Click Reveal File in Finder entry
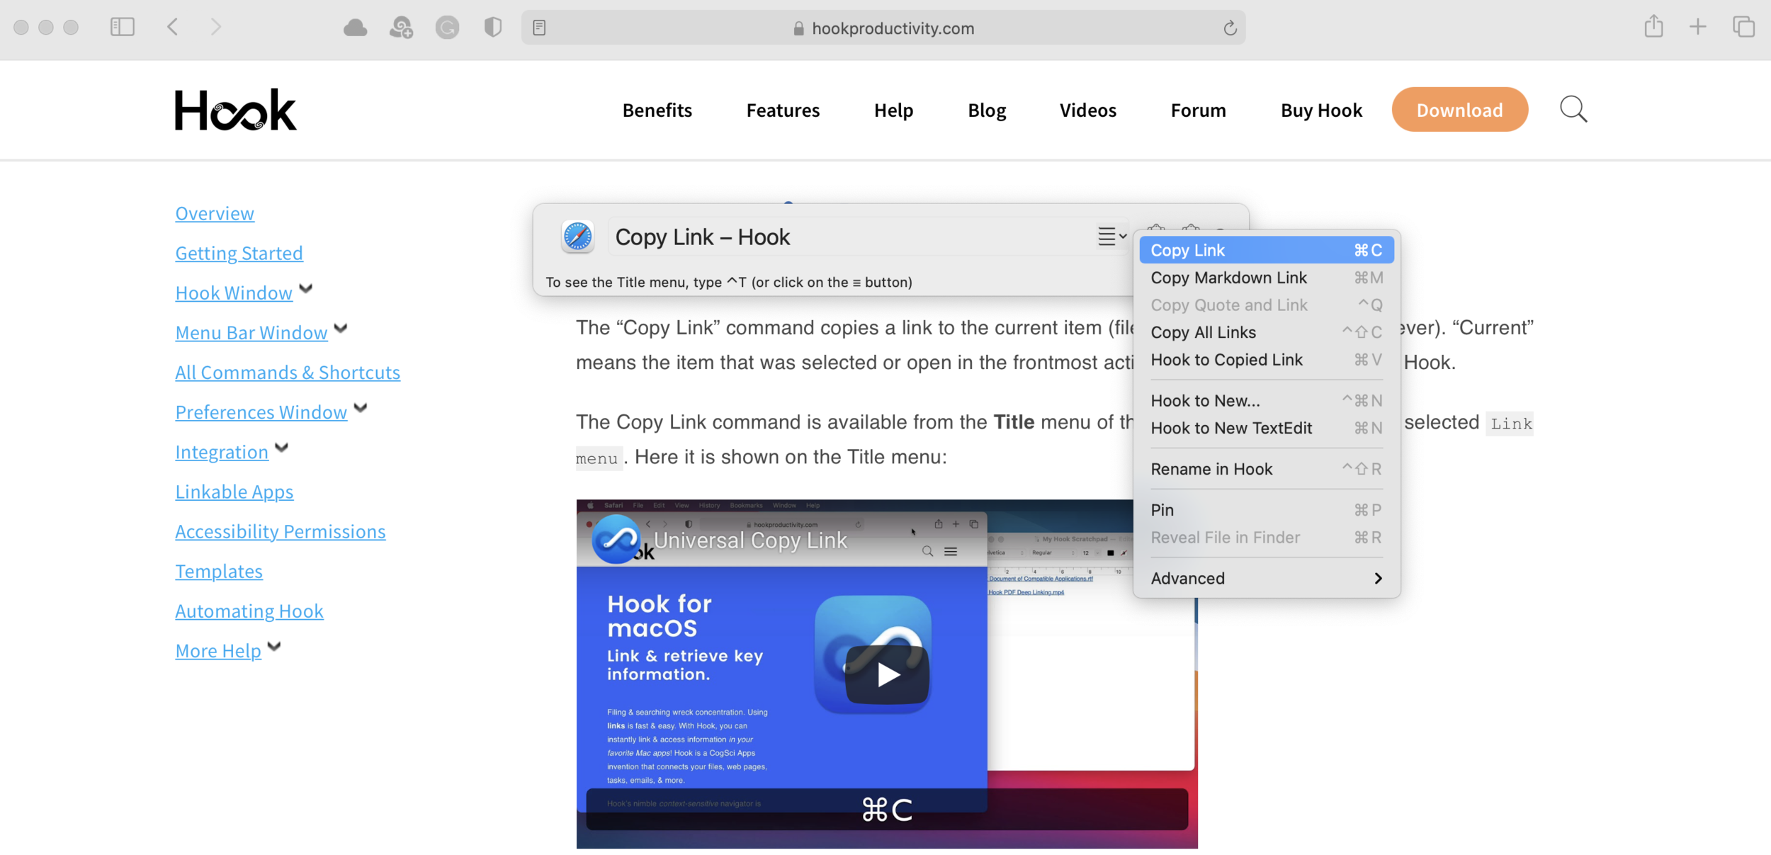Viewport: 1771px width, 855px height. pos(1267,538)
